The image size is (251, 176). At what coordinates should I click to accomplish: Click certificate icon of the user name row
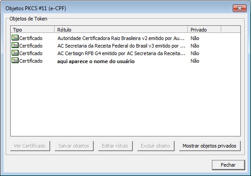(15, 60)
